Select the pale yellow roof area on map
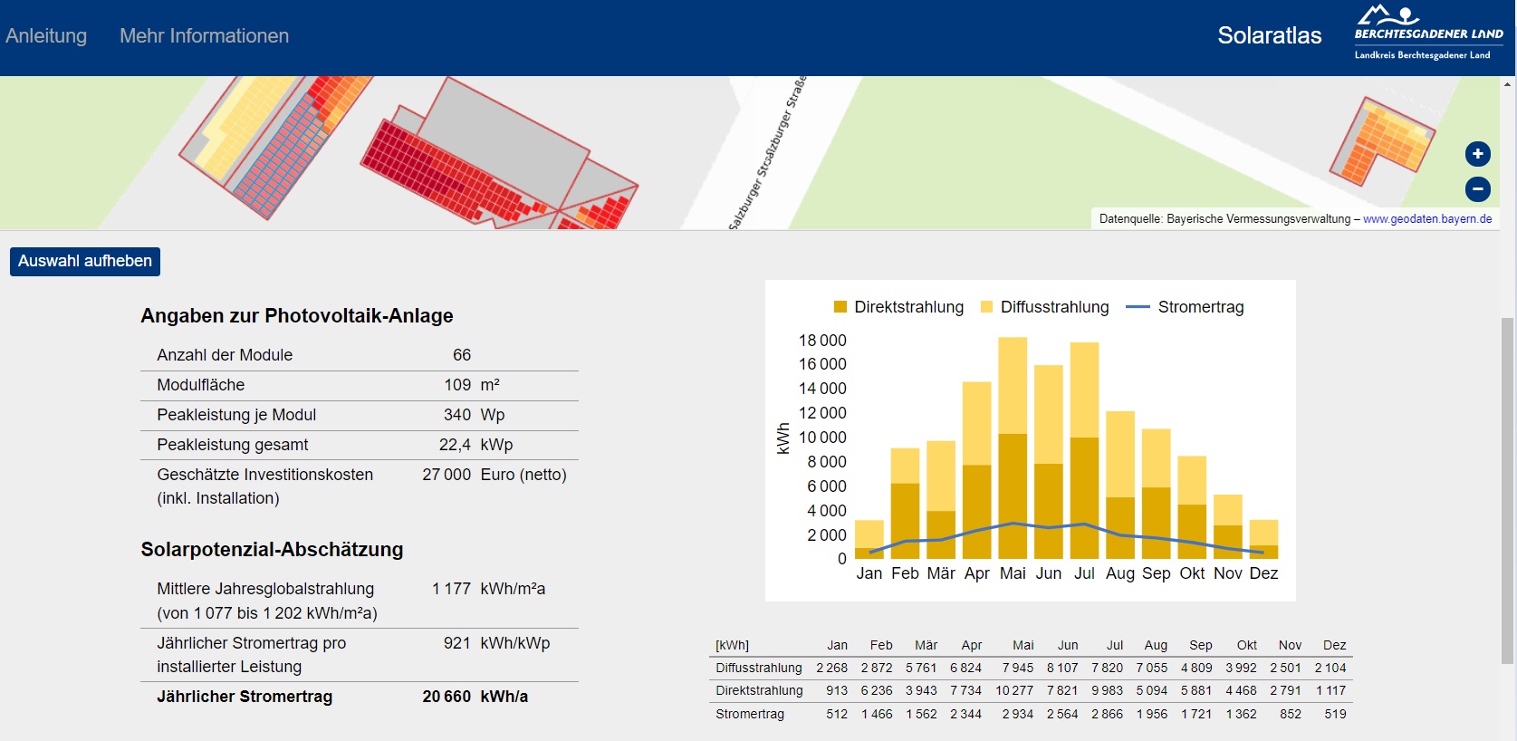 coord(237,127)
